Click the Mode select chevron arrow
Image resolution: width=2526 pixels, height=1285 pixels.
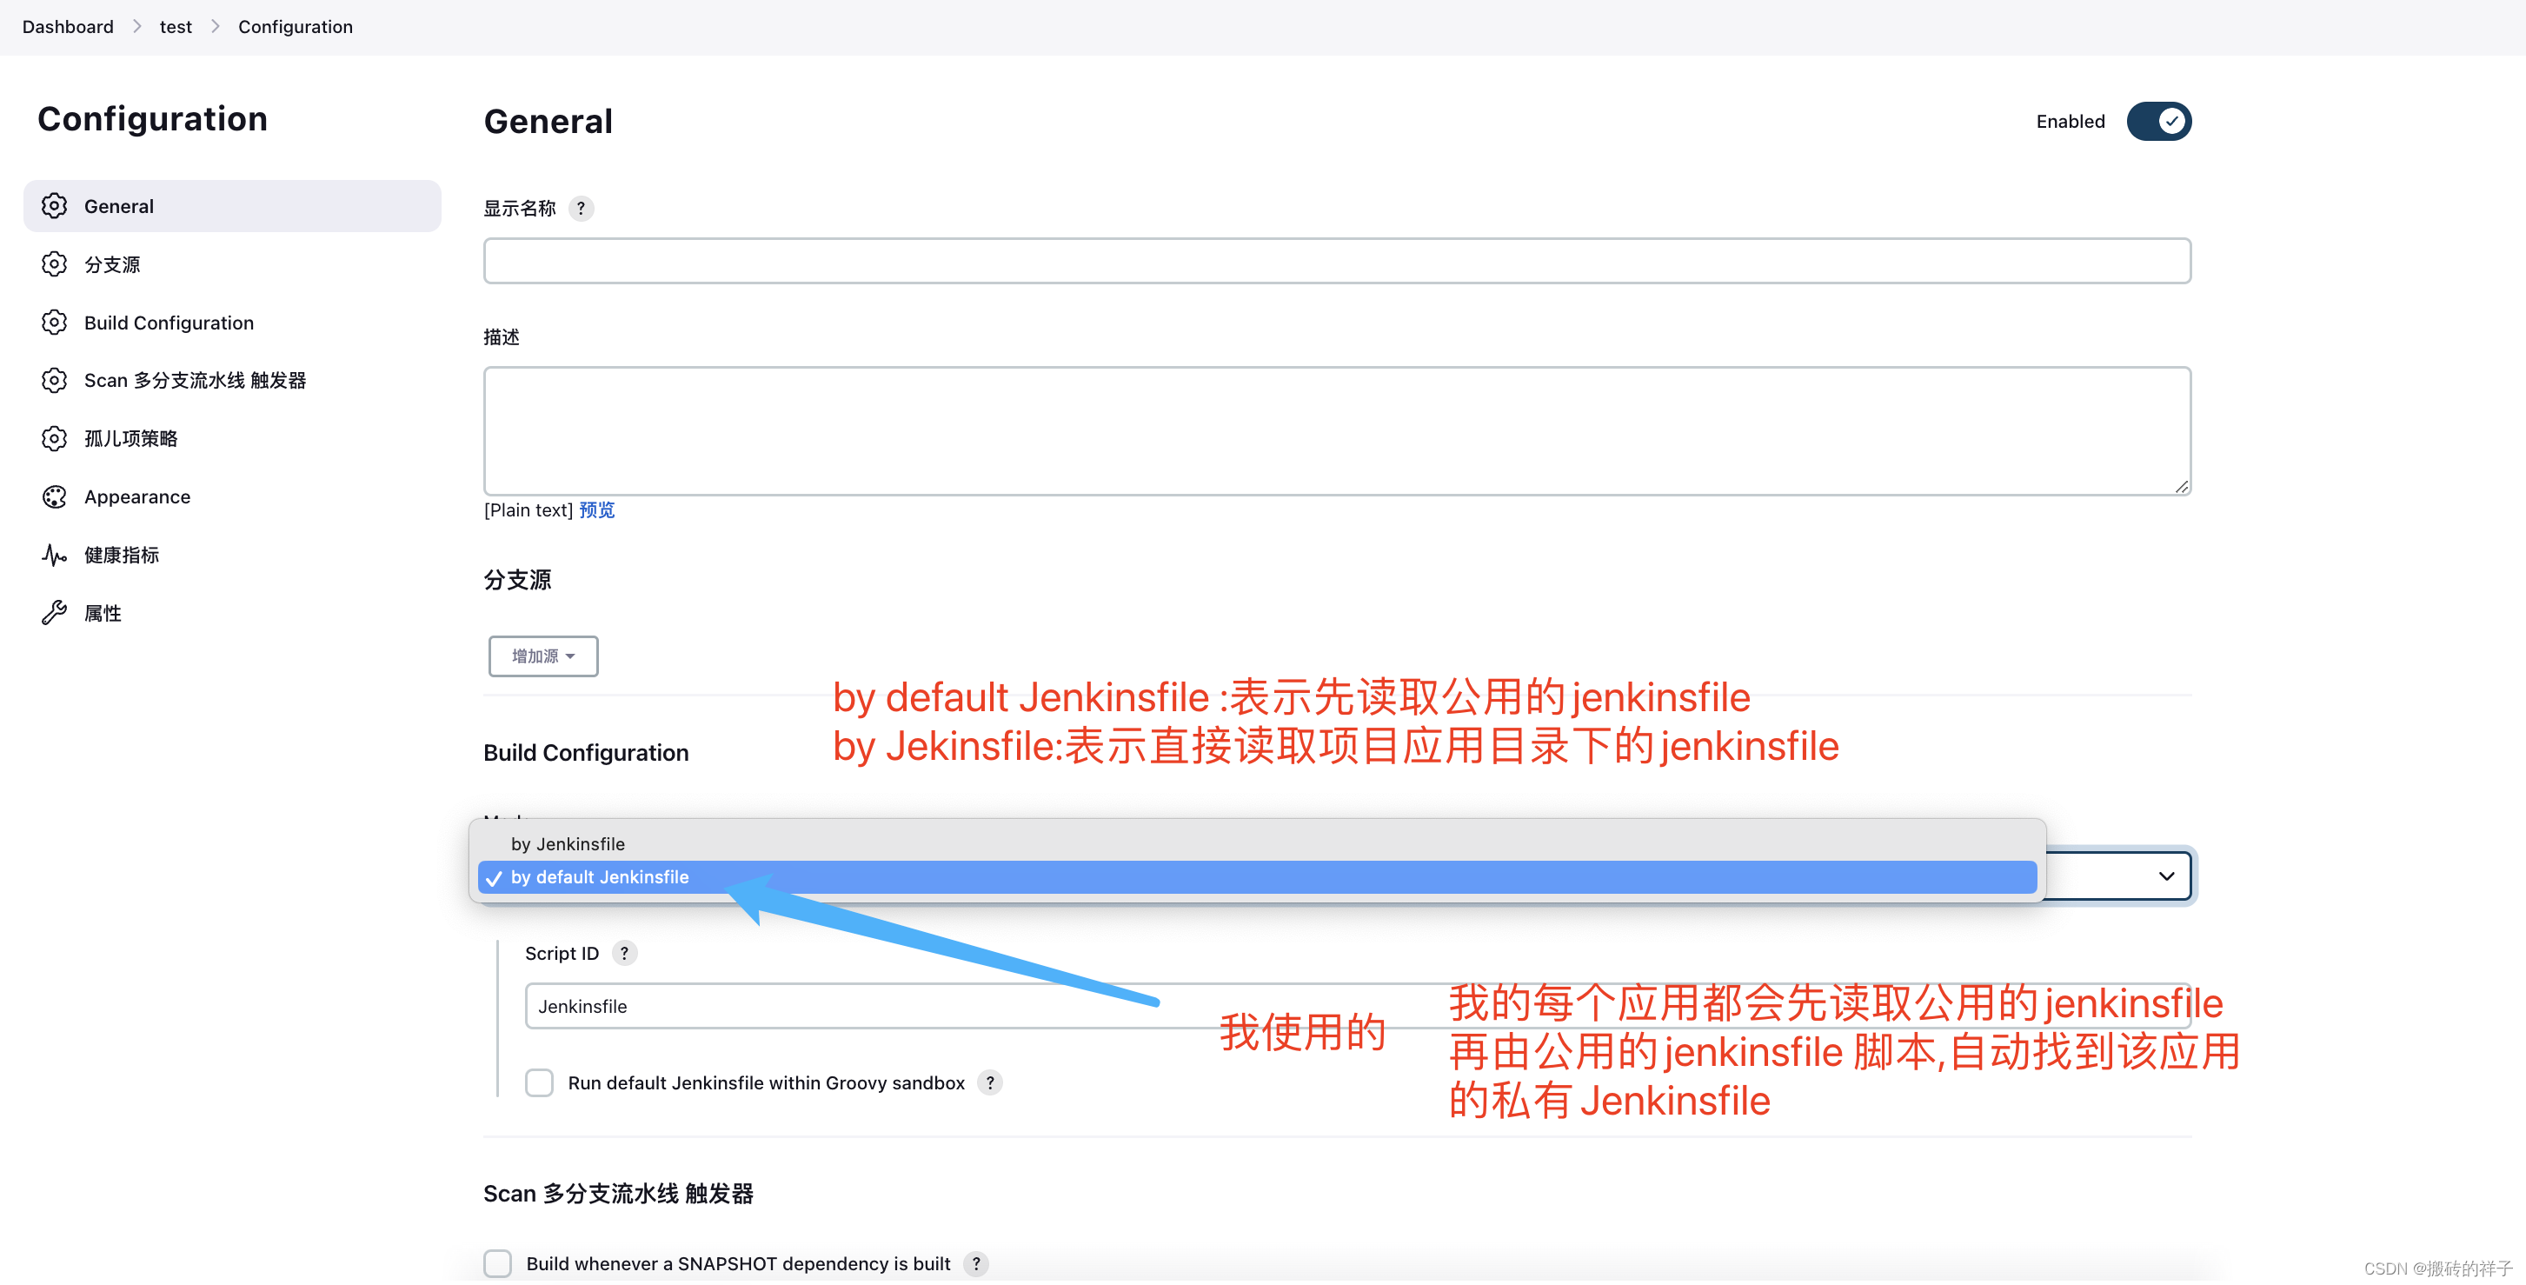(2166, 876)
